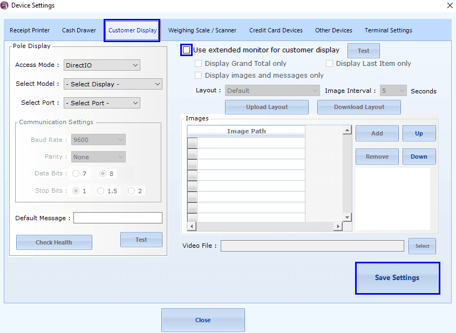The width and height of the screenshot is (456, 333).
Task: Click the images list scroll left arrow
Action: click(x=192, y=226)
